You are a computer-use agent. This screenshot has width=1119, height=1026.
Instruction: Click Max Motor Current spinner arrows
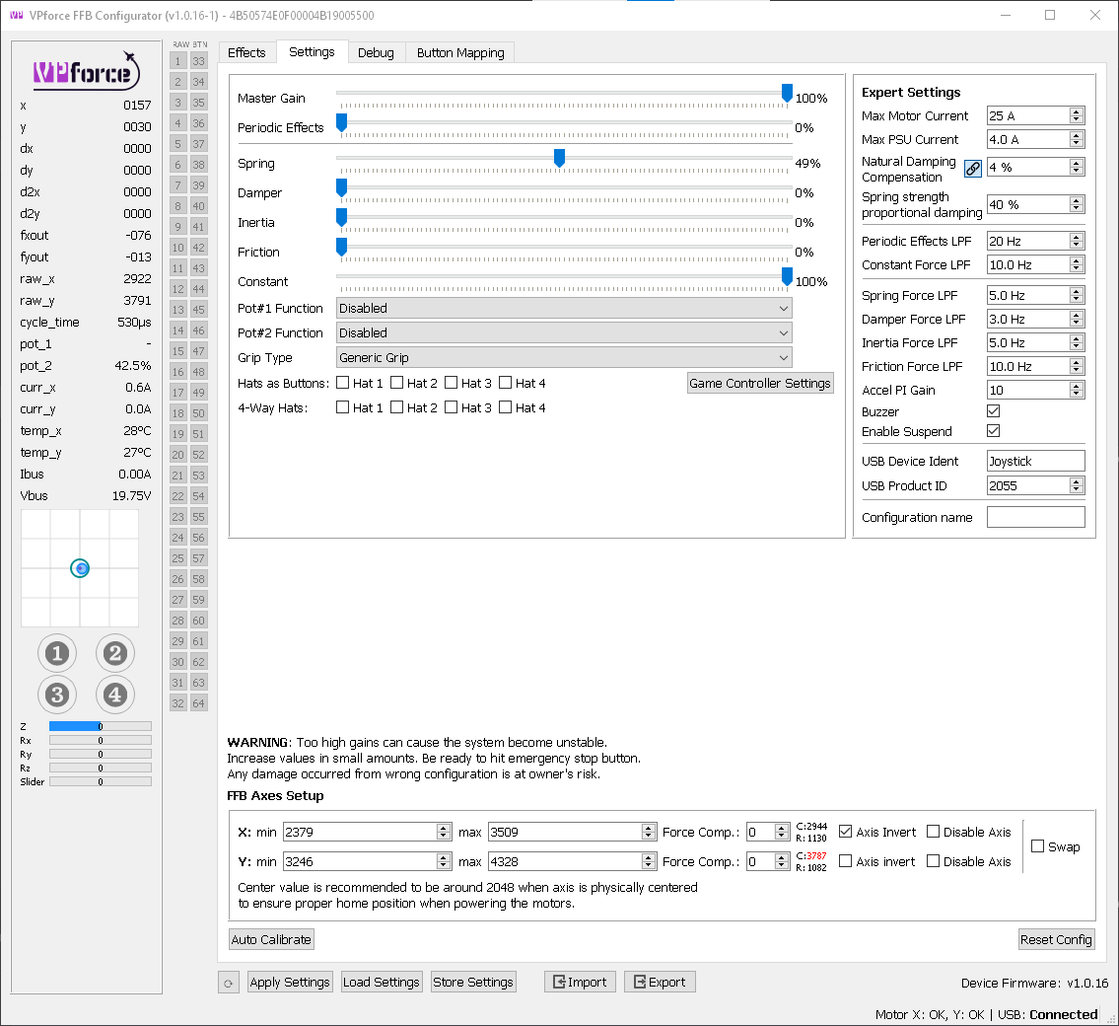(x=1077, y=115)
